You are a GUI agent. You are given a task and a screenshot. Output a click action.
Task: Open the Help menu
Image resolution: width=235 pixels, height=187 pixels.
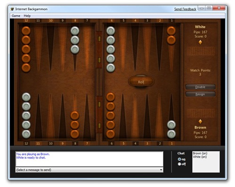[x=27, y=16]
